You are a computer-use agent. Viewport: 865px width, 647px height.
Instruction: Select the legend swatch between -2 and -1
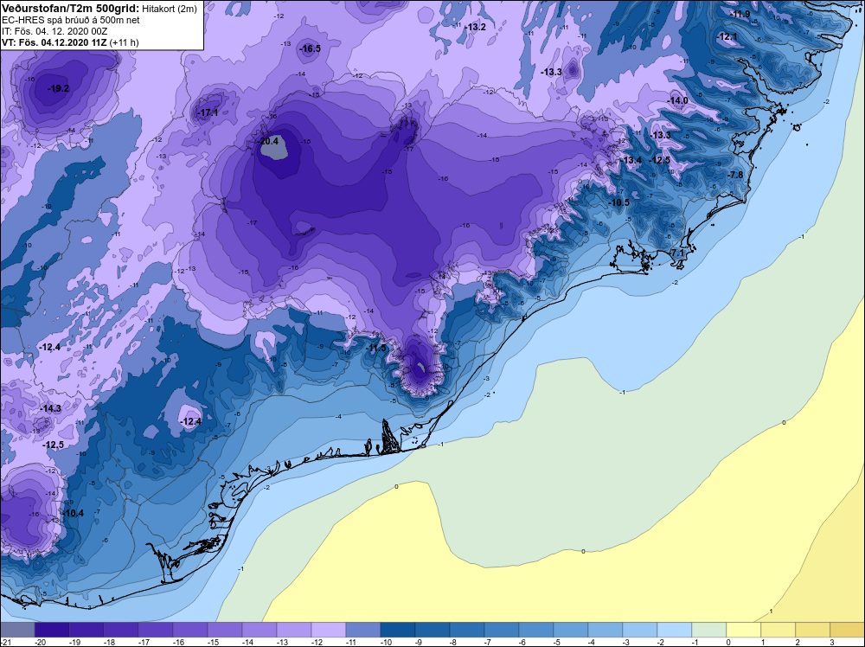click(675, 630)
